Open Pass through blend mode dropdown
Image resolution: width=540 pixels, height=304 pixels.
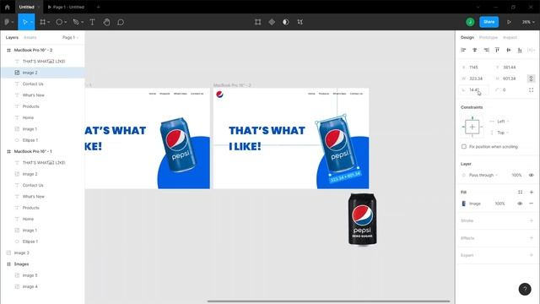point(483,175)
